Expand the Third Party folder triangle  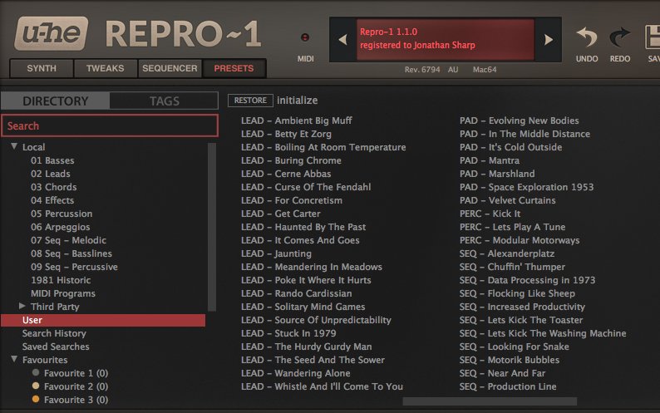point(22,306)
